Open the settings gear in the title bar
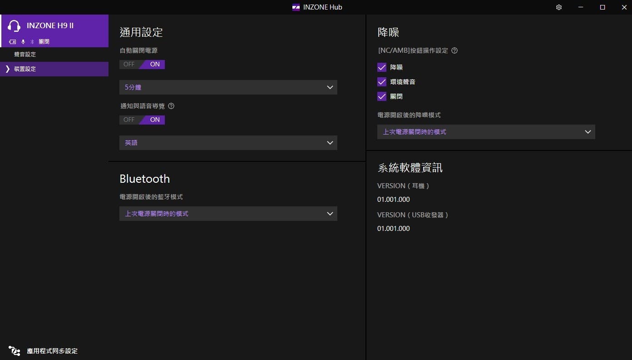The height and width of the screenshot is (360, 632). coord(559,7)
